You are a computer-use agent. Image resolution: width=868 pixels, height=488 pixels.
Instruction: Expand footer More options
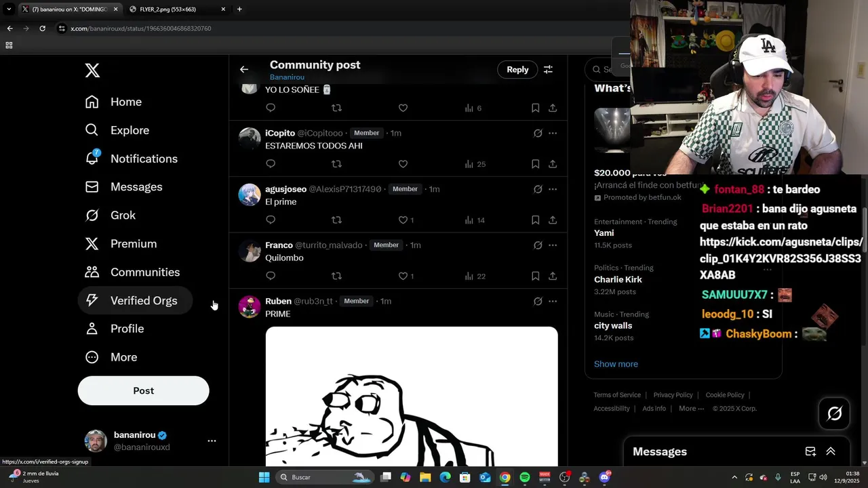(x=691, y=409)
